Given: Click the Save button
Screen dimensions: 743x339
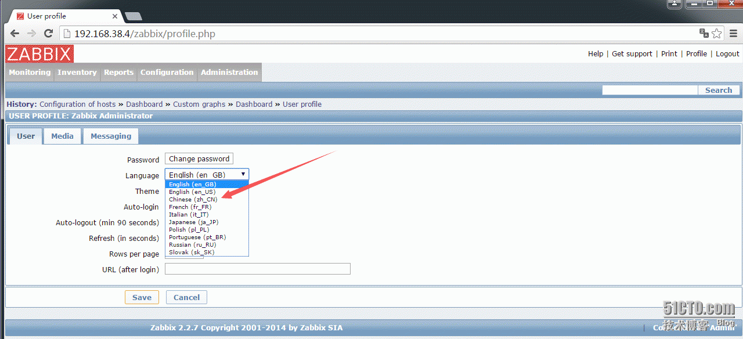Looking at the screenshot, I should pos(142,297).
